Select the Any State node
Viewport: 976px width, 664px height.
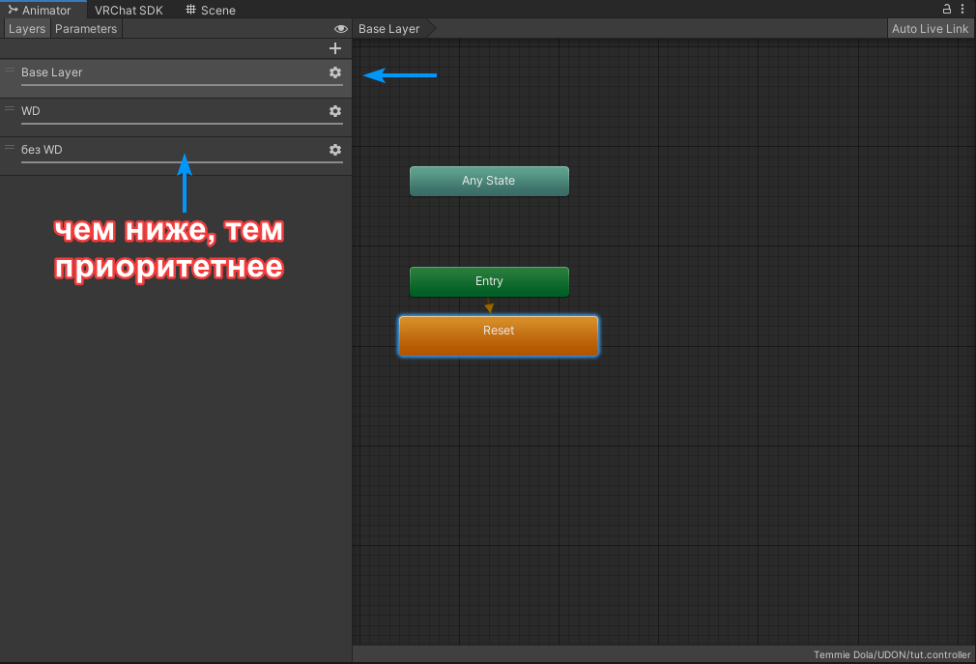[489, 181]
